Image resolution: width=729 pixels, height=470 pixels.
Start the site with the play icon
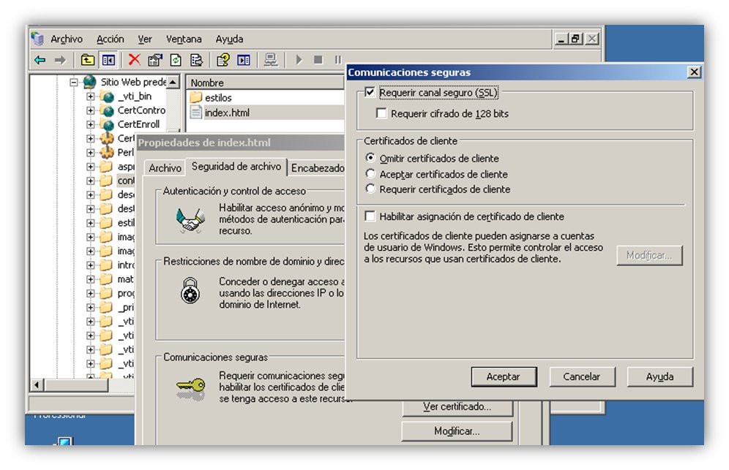299,60
